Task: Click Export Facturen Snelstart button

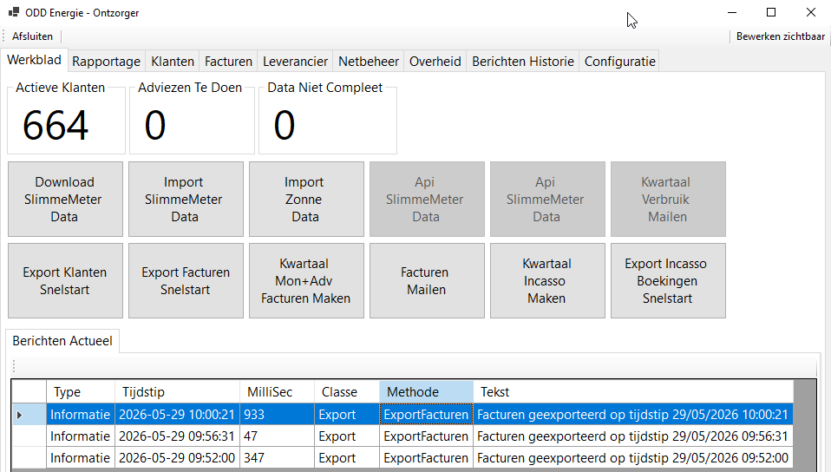Action: click(x=186, y=280)
